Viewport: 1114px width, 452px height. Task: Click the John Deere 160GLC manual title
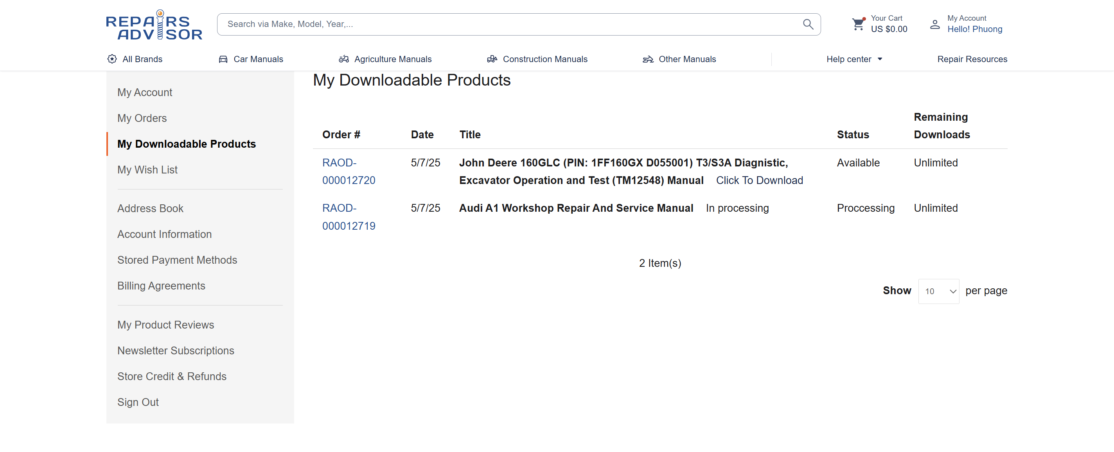pyautogui.click(x=623, y=172)
